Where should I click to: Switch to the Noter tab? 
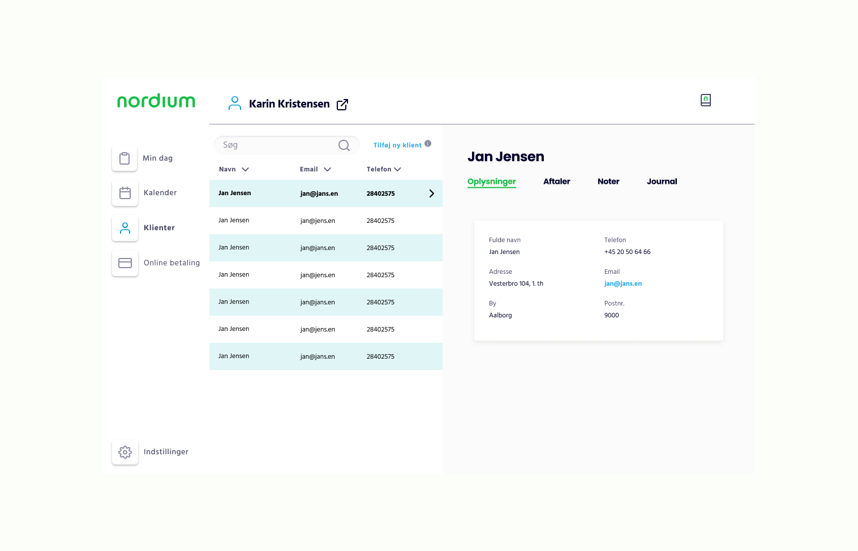[608, 182]
